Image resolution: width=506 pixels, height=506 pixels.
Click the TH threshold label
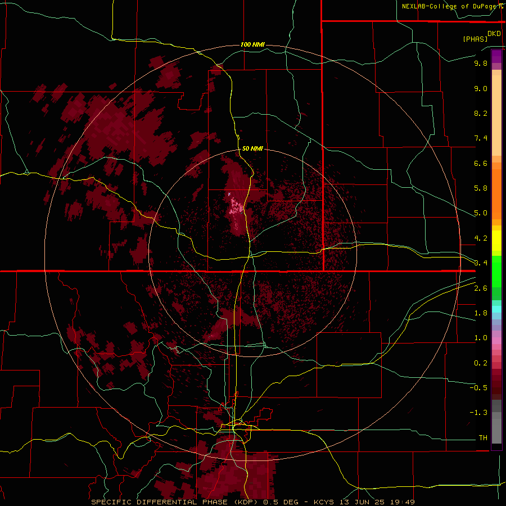[x=483, y=438]
